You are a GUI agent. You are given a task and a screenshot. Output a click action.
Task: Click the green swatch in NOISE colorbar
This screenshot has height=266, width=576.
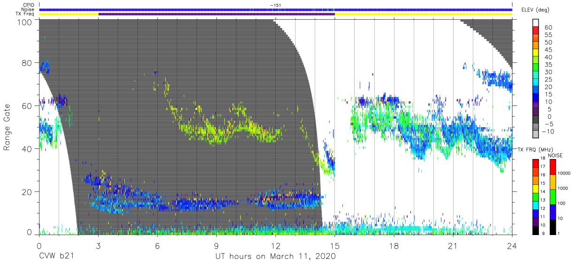(553, 197)
